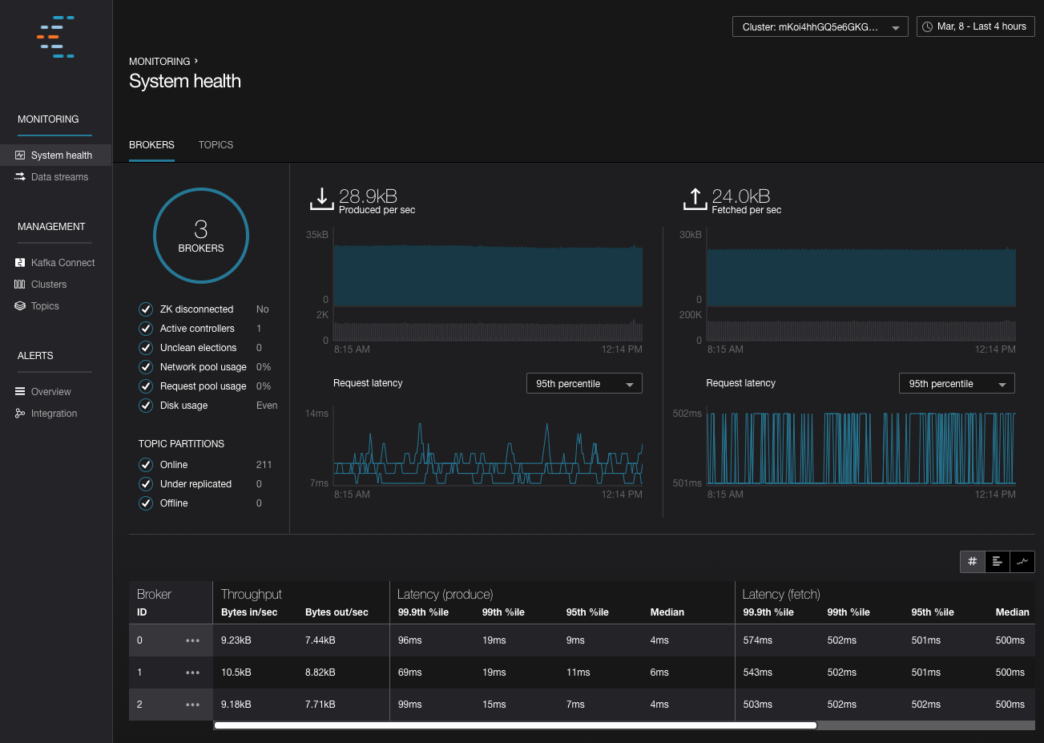Click the Topic Partitions heading
1044x743 pixels.
pyautogui.click(x=181, y=444)
